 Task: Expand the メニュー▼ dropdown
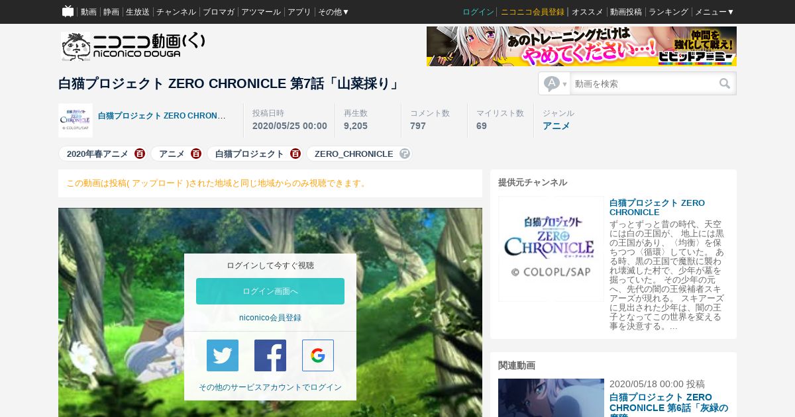[715, 12]
